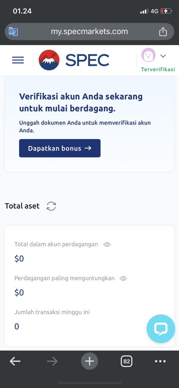This screenshot has height=388, width=179.
Task: Tap the browser translate icon
Action: (13, 31)
